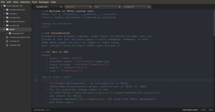This screenshot has height=112, width=215.
Task: Click the %ATTACHURL%/image.png text
Action: [93, 61]
